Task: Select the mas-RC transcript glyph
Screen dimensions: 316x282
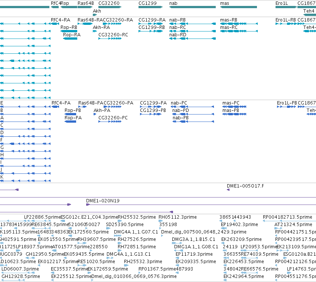Action: [239, 31]
